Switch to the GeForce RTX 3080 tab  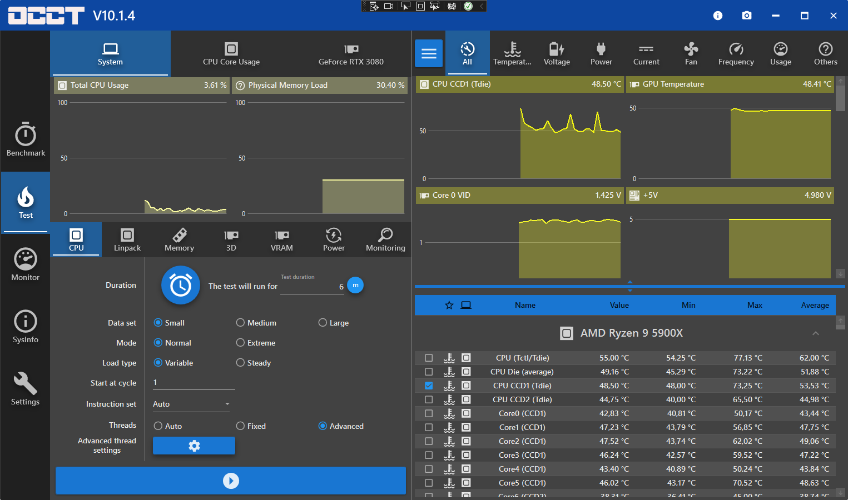click(x=351, y=54)
